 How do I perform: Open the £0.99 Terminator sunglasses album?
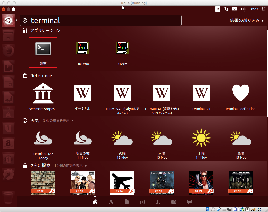coord(201,183)
